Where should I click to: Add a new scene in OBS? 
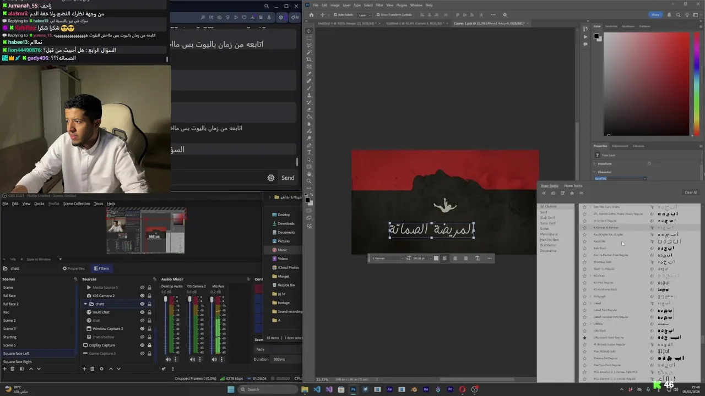click(4, 369)
